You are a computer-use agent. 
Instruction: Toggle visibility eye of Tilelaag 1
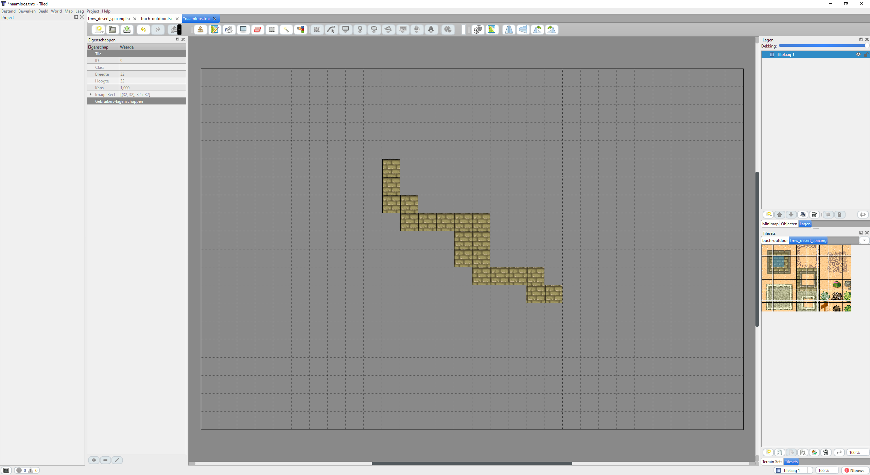858,54
